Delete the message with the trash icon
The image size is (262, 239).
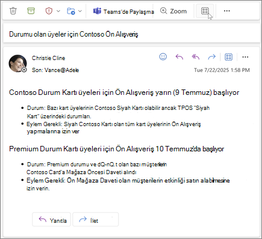13,11
